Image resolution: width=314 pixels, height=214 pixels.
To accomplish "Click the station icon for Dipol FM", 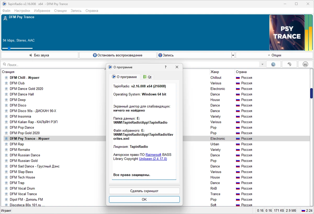I will click(x=7, y=200).
